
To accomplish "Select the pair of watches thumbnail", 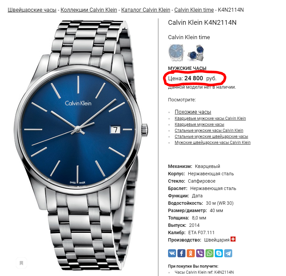I will click(196, 53).
